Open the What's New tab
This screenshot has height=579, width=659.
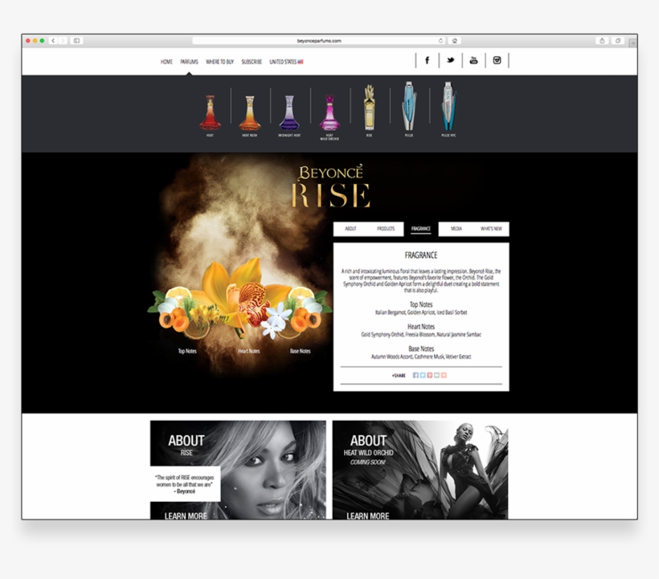491,229
